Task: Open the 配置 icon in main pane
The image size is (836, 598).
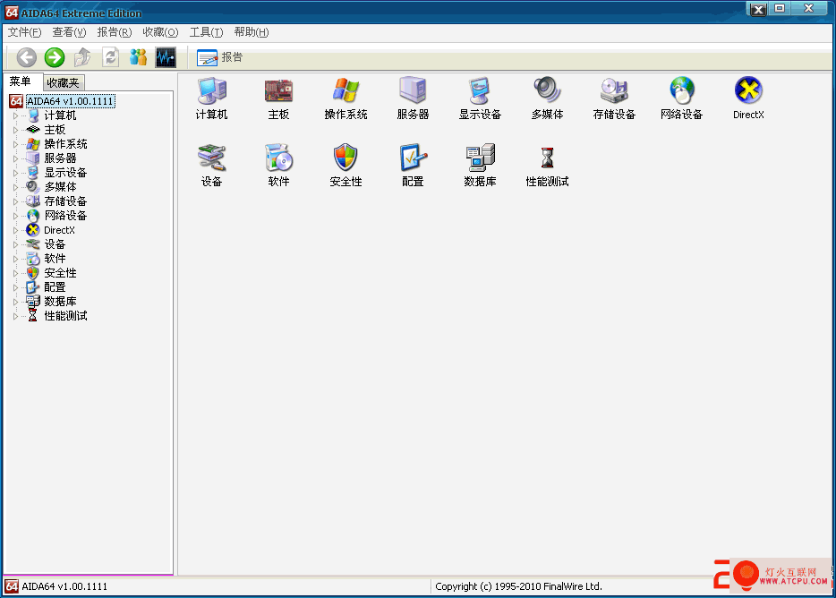Action: [x=414, y=166]
